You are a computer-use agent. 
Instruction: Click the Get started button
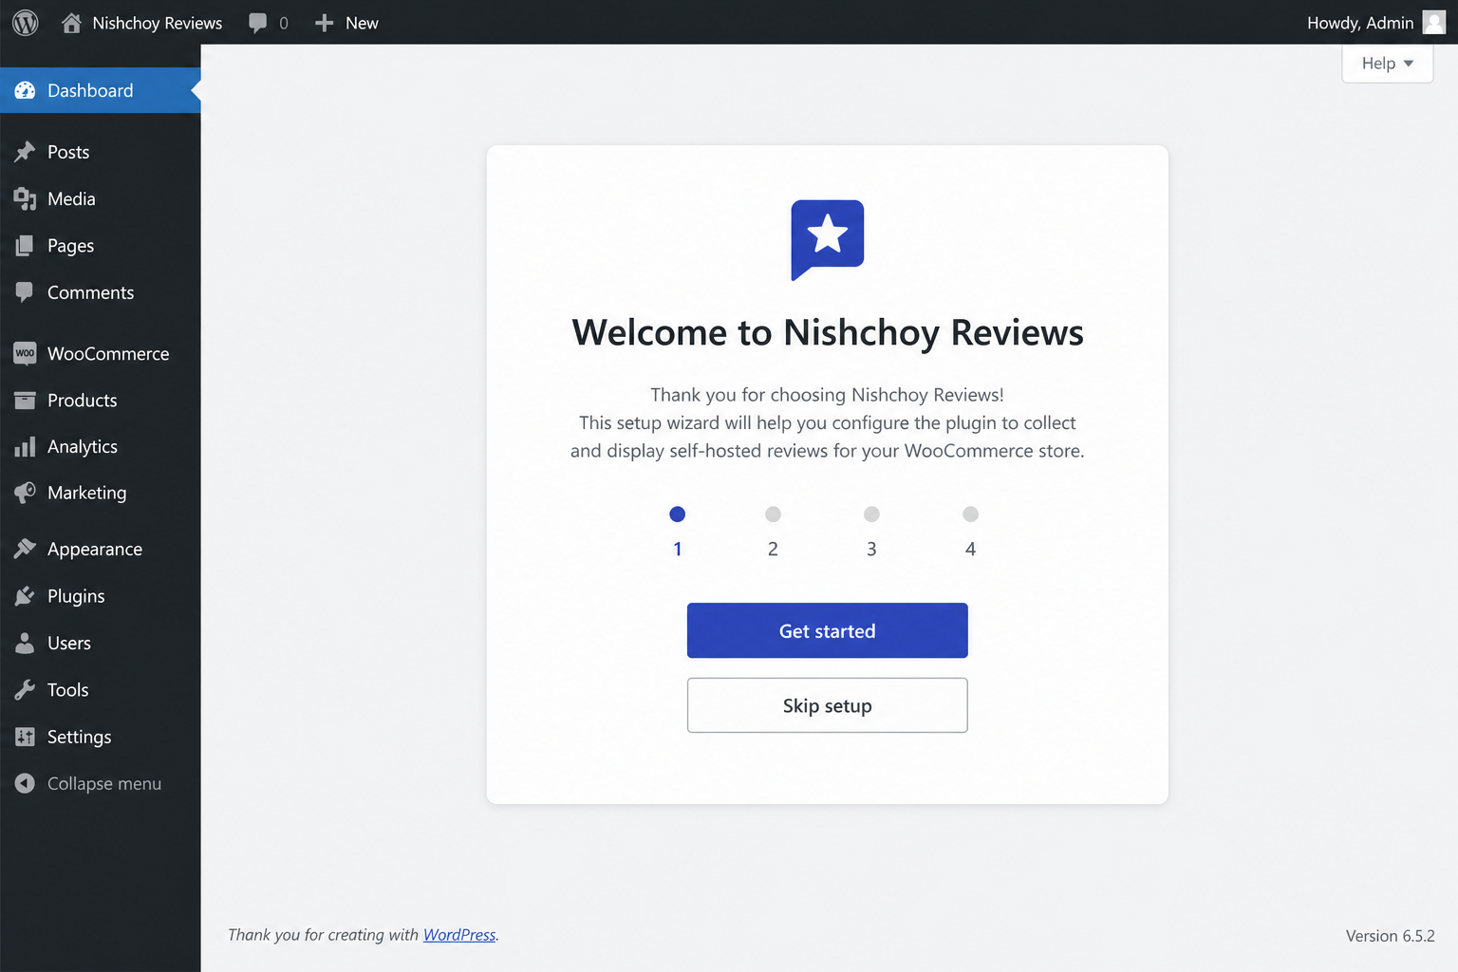point(828,630)
